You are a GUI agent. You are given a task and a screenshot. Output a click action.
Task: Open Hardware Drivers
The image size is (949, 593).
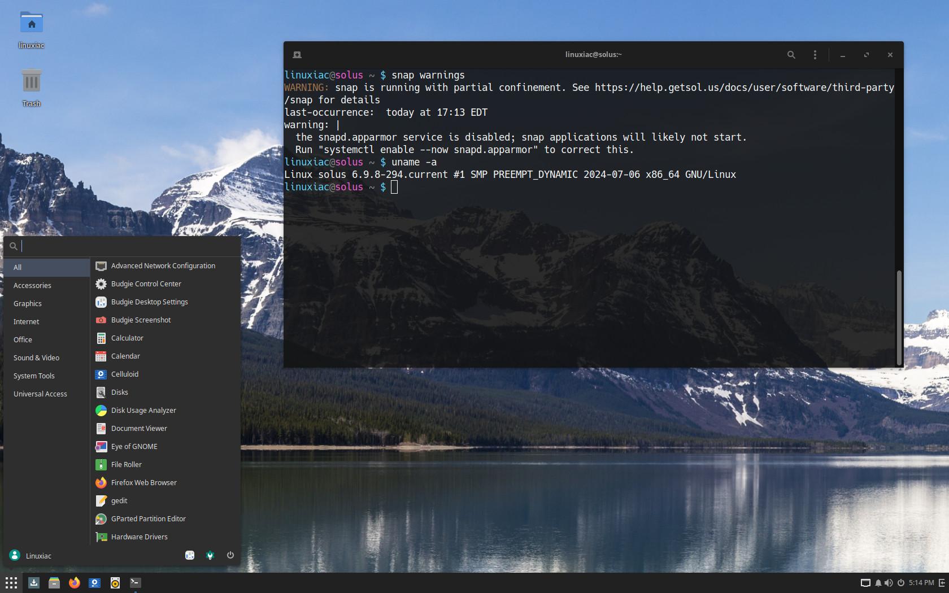point(166,537)
